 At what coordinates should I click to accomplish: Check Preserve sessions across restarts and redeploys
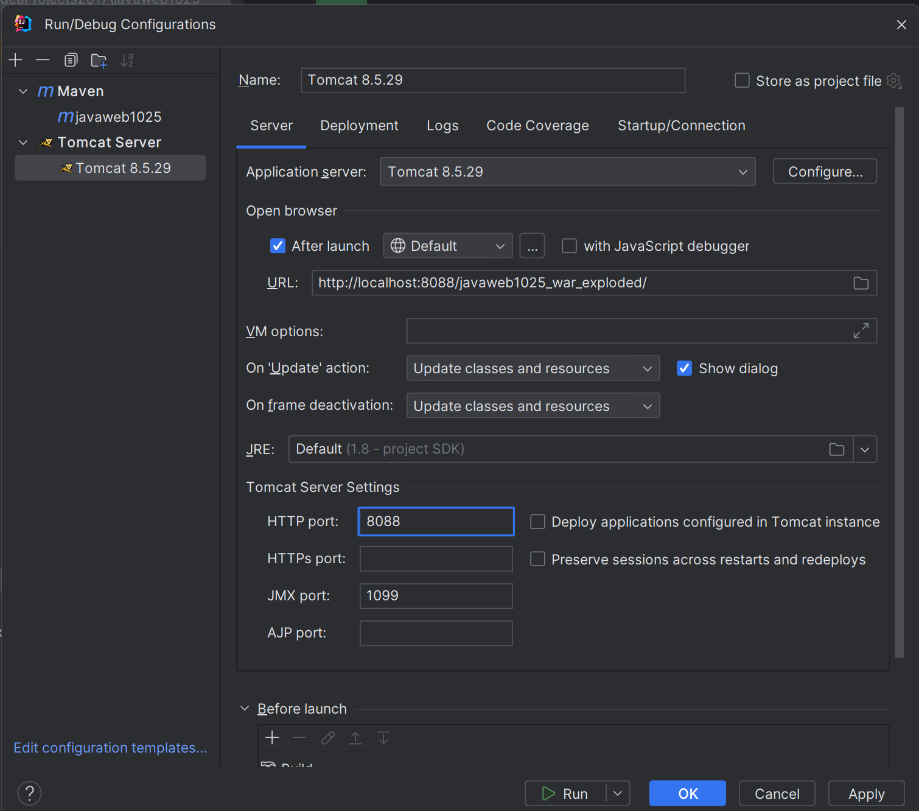point(537,559)
